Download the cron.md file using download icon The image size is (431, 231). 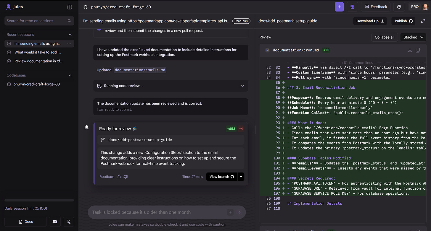pos(410,50)
